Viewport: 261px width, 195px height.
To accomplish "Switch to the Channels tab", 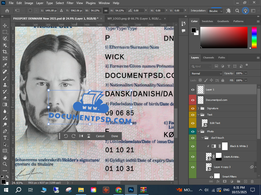I will [x=208, y=58].
